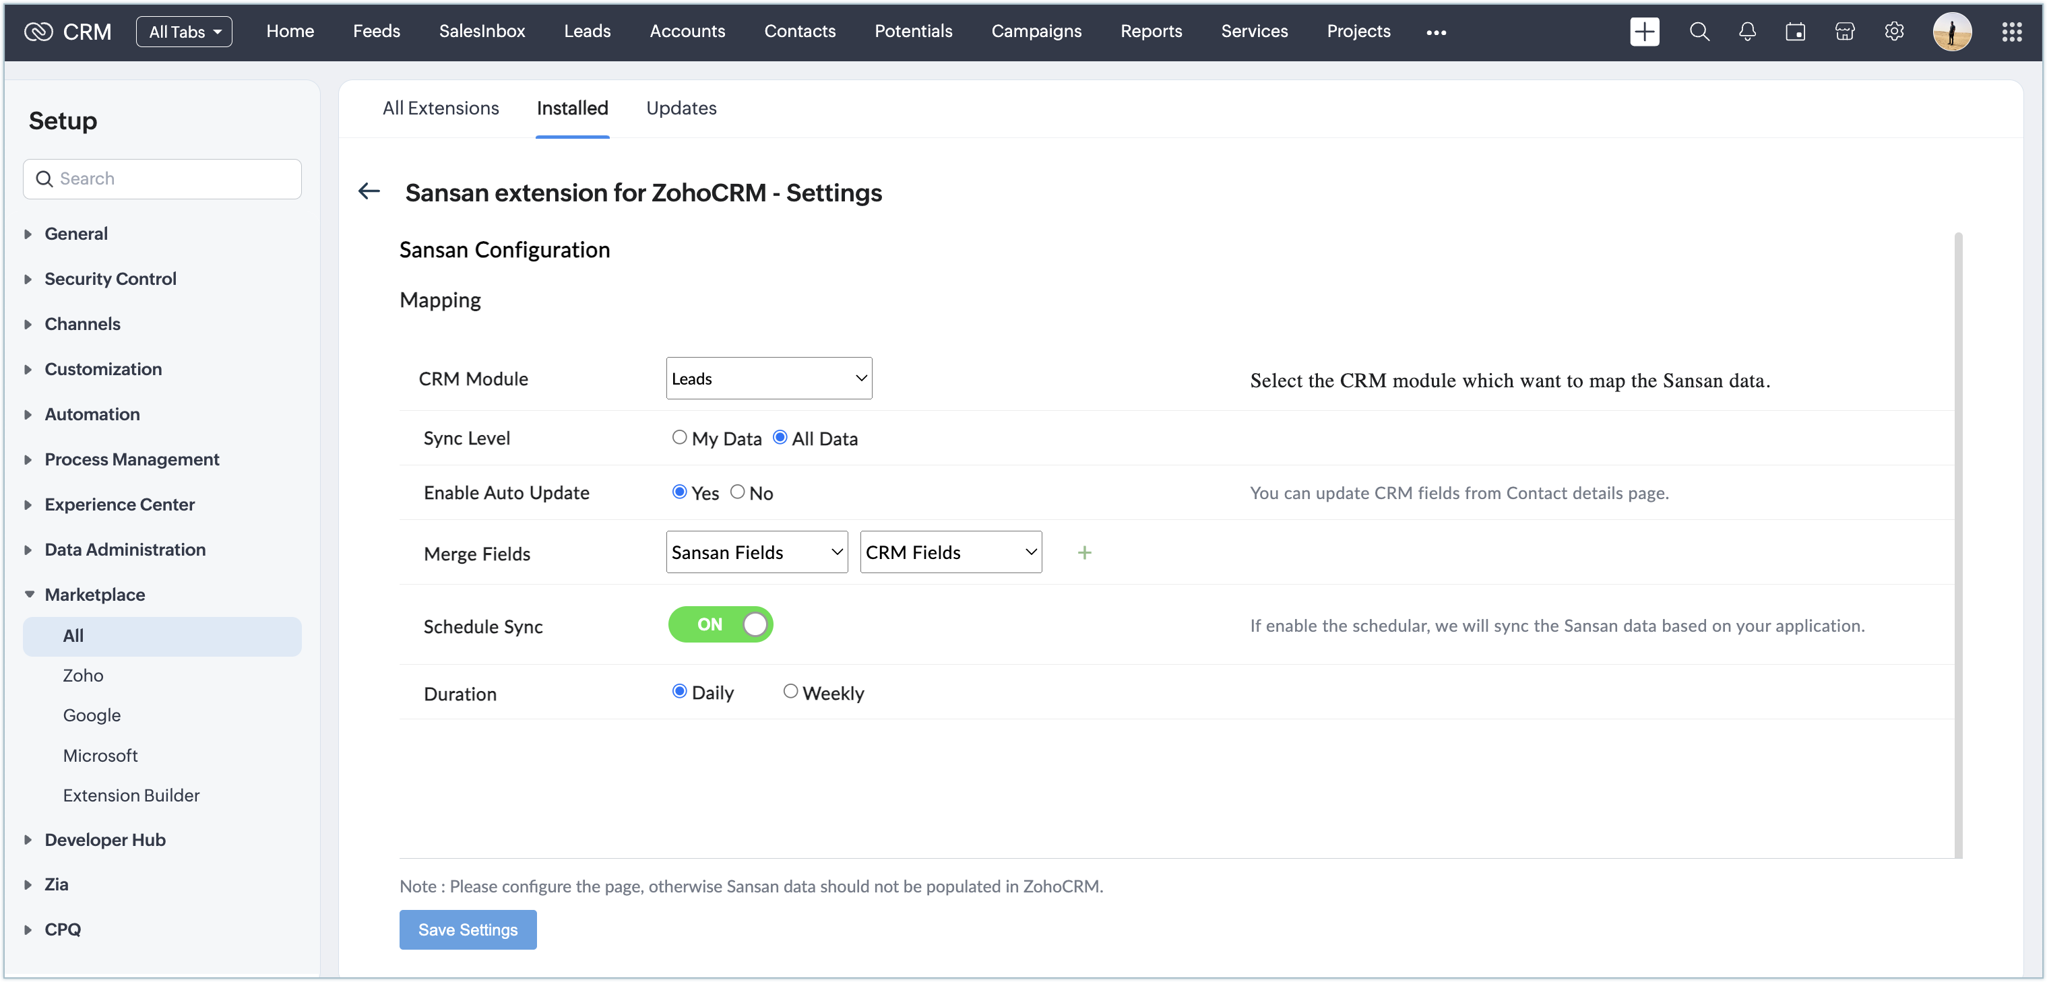Click the Setup search field
The width and height of the screenshot is (2047, 982).
tap(163, 178)
